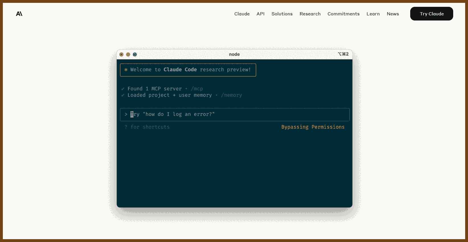Click the Try Claude button

432,14
